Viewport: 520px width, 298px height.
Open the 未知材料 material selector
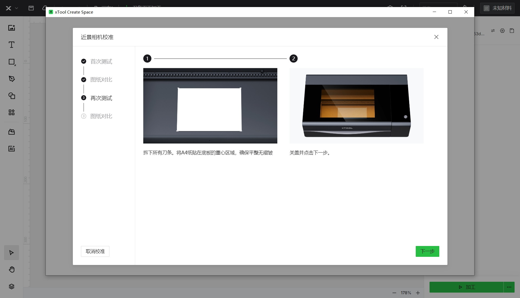pyautogui.click(x=498, y=8)
